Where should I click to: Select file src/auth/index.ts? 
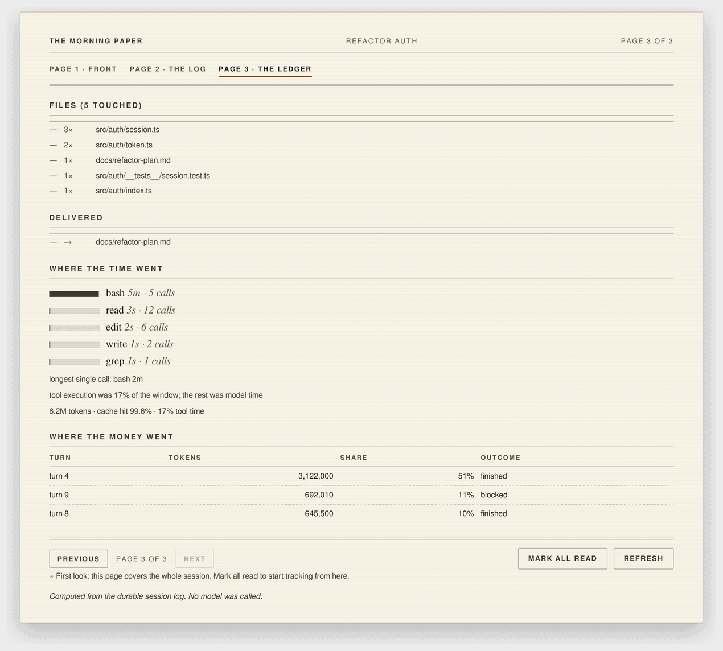click(x=124, y=191)
